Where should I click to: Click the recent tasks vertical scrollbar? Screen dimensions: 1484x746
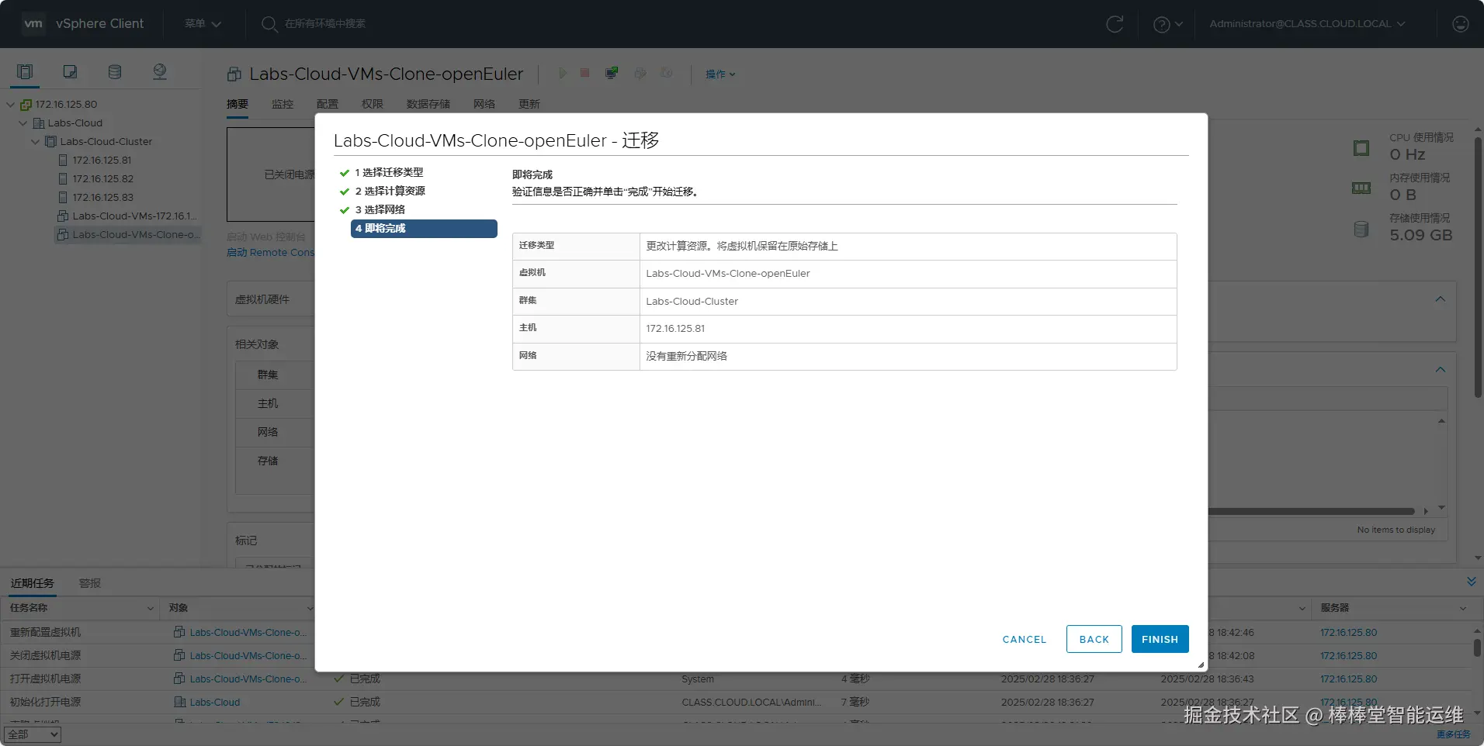click(1477, 647)
